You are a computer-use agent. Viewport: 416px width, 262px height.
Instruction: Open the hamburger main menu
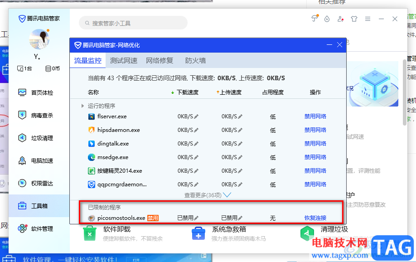368,19
